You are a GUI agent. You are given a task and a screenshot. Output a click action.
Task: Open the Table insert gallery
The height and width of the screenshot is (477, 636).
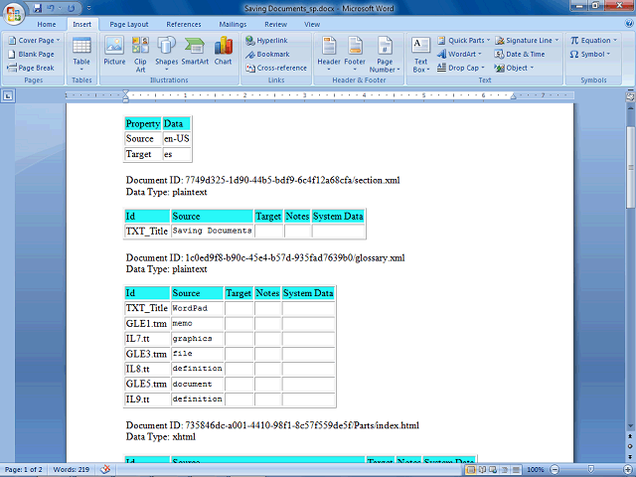pos(81,54)
